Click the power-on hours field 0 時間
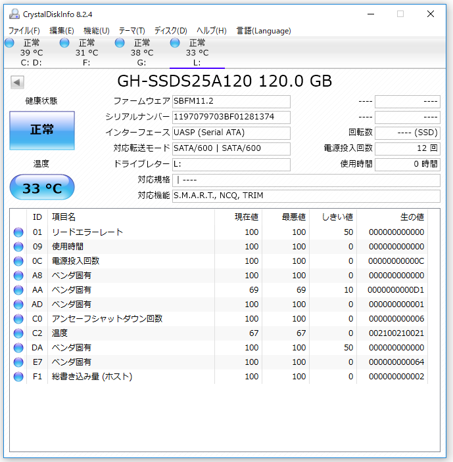Screen dimensions: 453x462 coord(407,165)
